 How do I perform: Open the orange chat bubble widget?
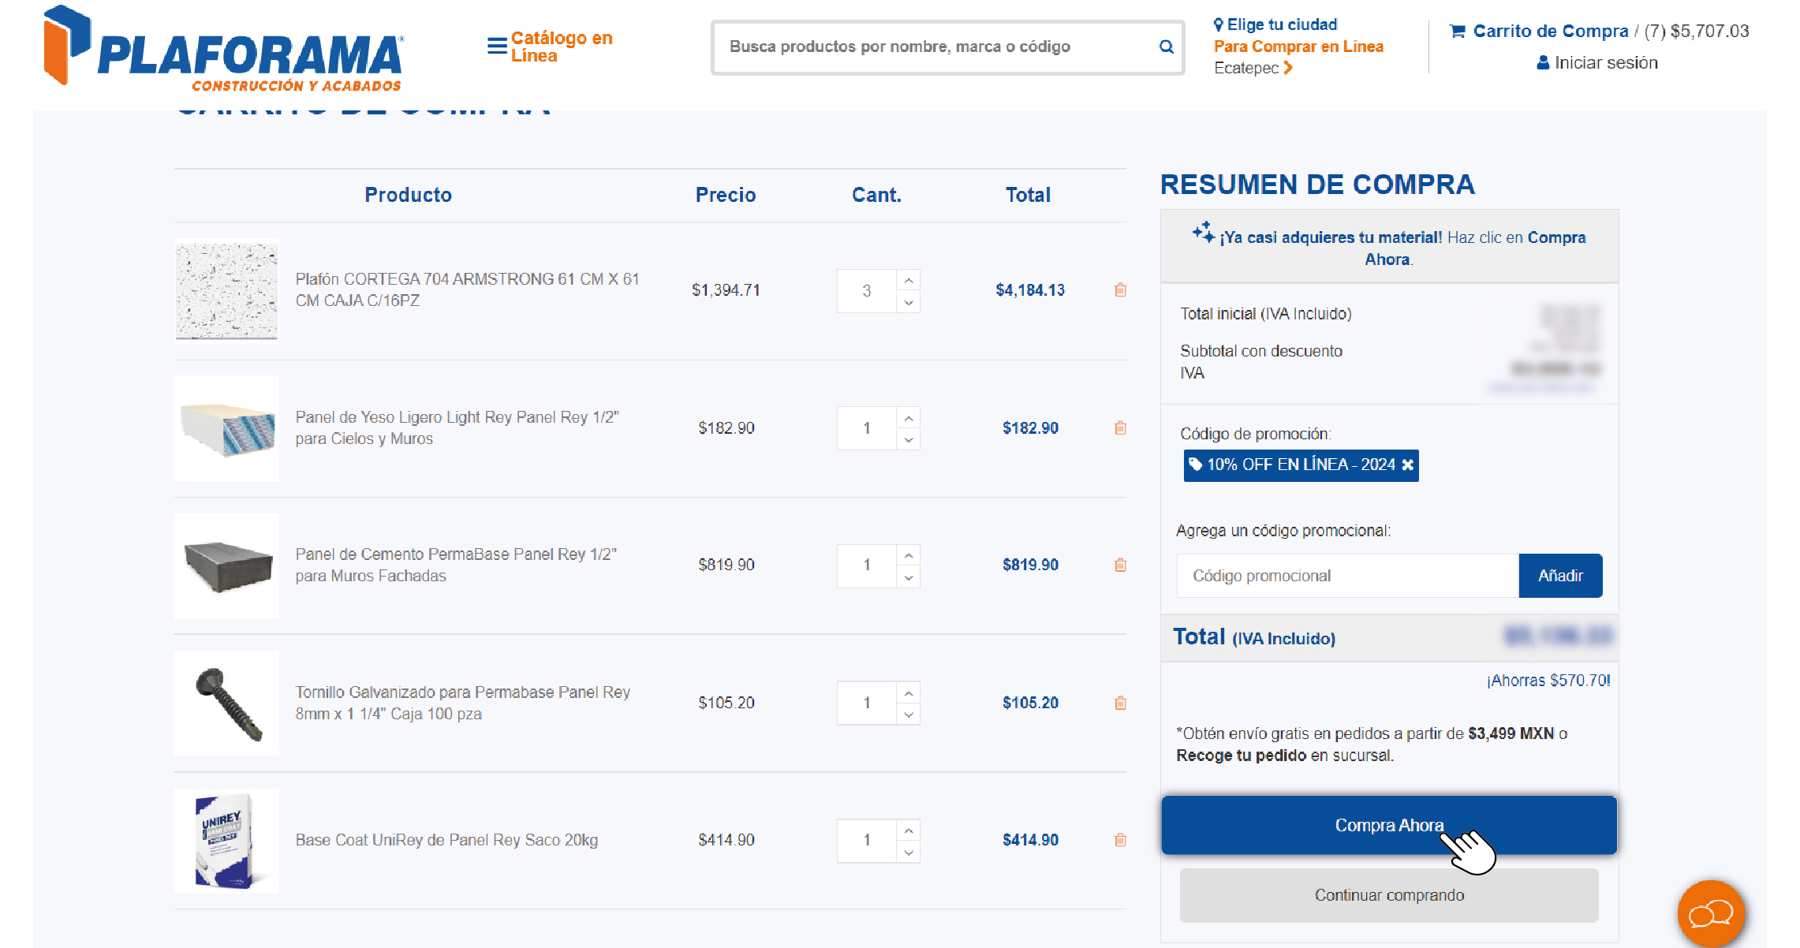pyautogui.click(x=1710, y=914)
